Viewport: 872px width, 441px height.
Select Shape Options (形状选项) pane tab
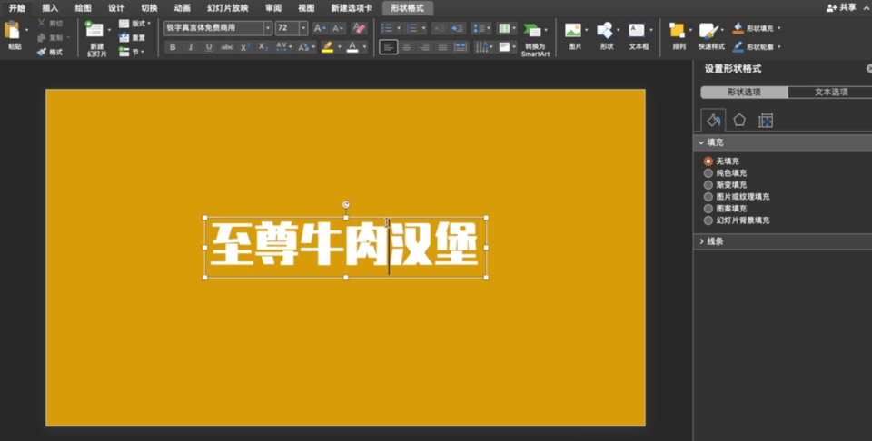coord(744,93)
